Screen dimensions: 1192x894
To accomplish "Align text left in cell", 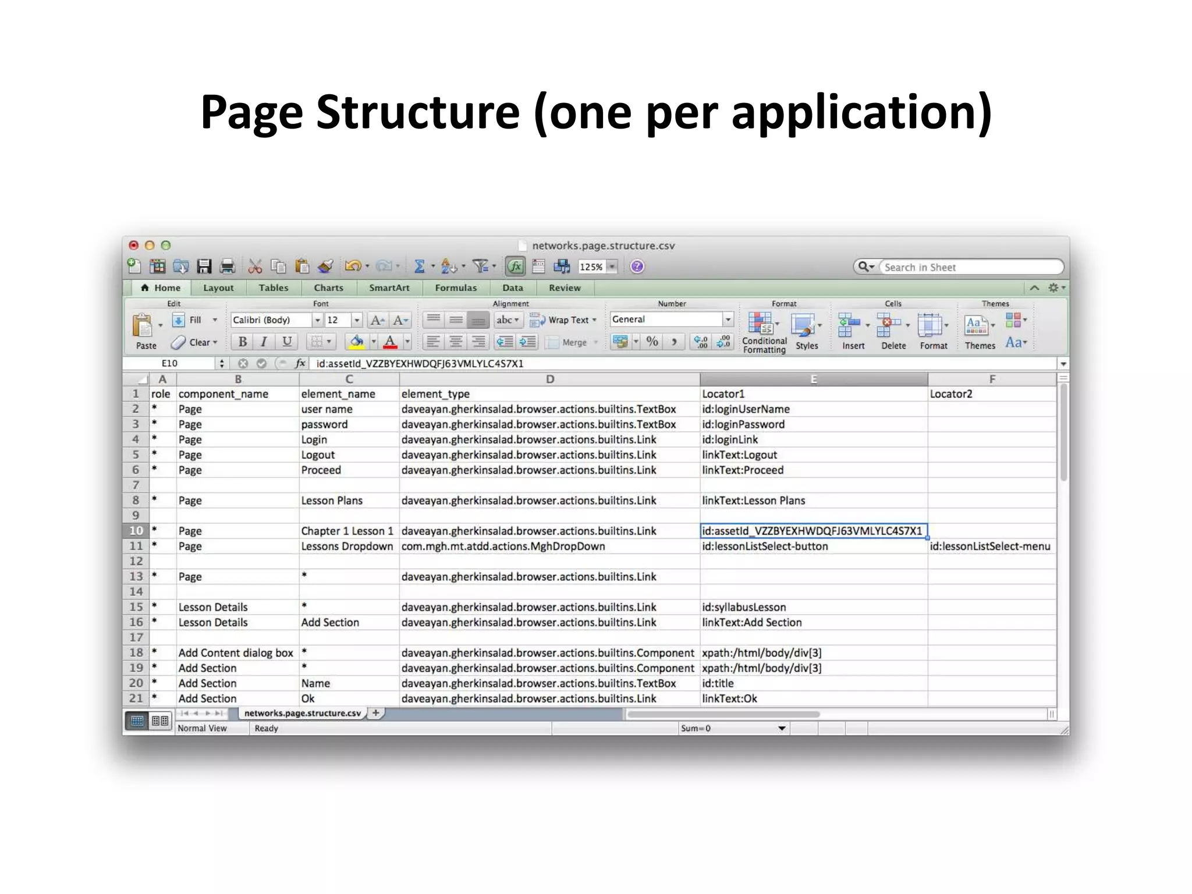I will tap(432, 342).
